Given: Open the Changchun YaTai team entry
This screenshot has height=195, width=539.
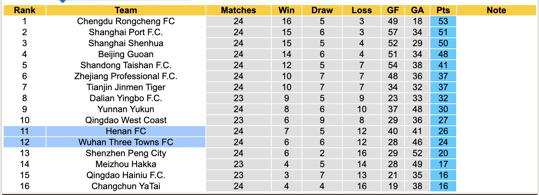Looking at the screenshot, I should (x=126, y=186).
